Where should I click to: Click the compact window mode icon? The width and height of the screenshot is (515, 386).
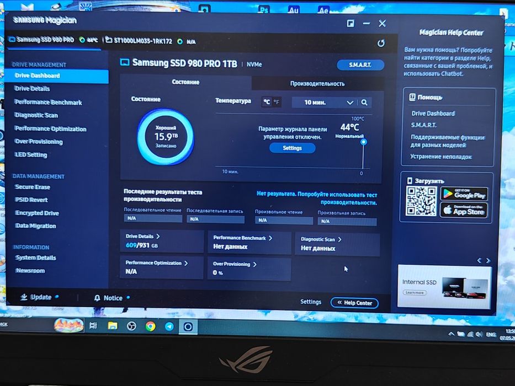[351, 23]
